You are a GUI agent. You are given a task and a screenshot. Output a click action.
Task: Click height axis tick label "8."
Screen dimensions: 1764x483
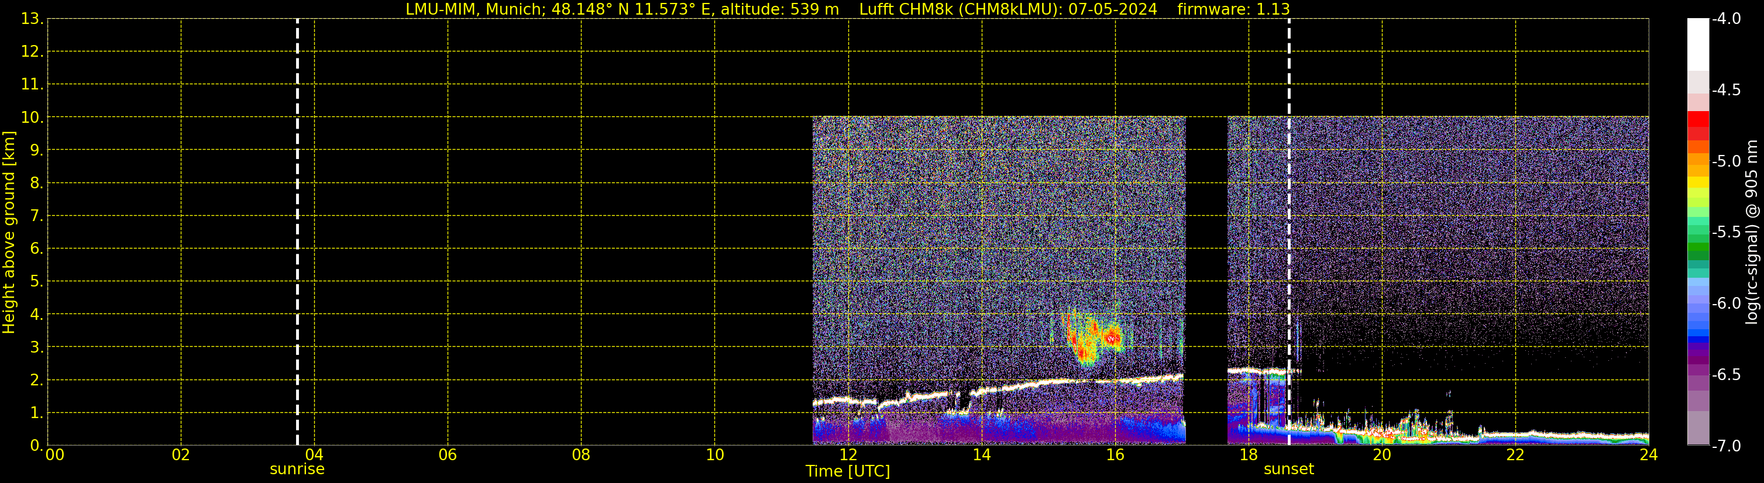pyautogui.click(x=36, y=182)
